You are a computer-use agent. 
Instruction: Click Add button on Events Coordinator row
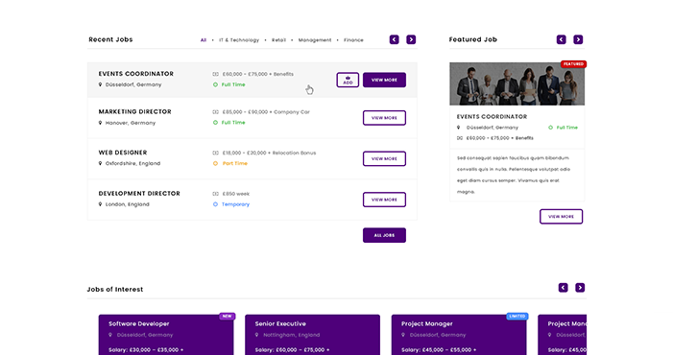[348, 80]
